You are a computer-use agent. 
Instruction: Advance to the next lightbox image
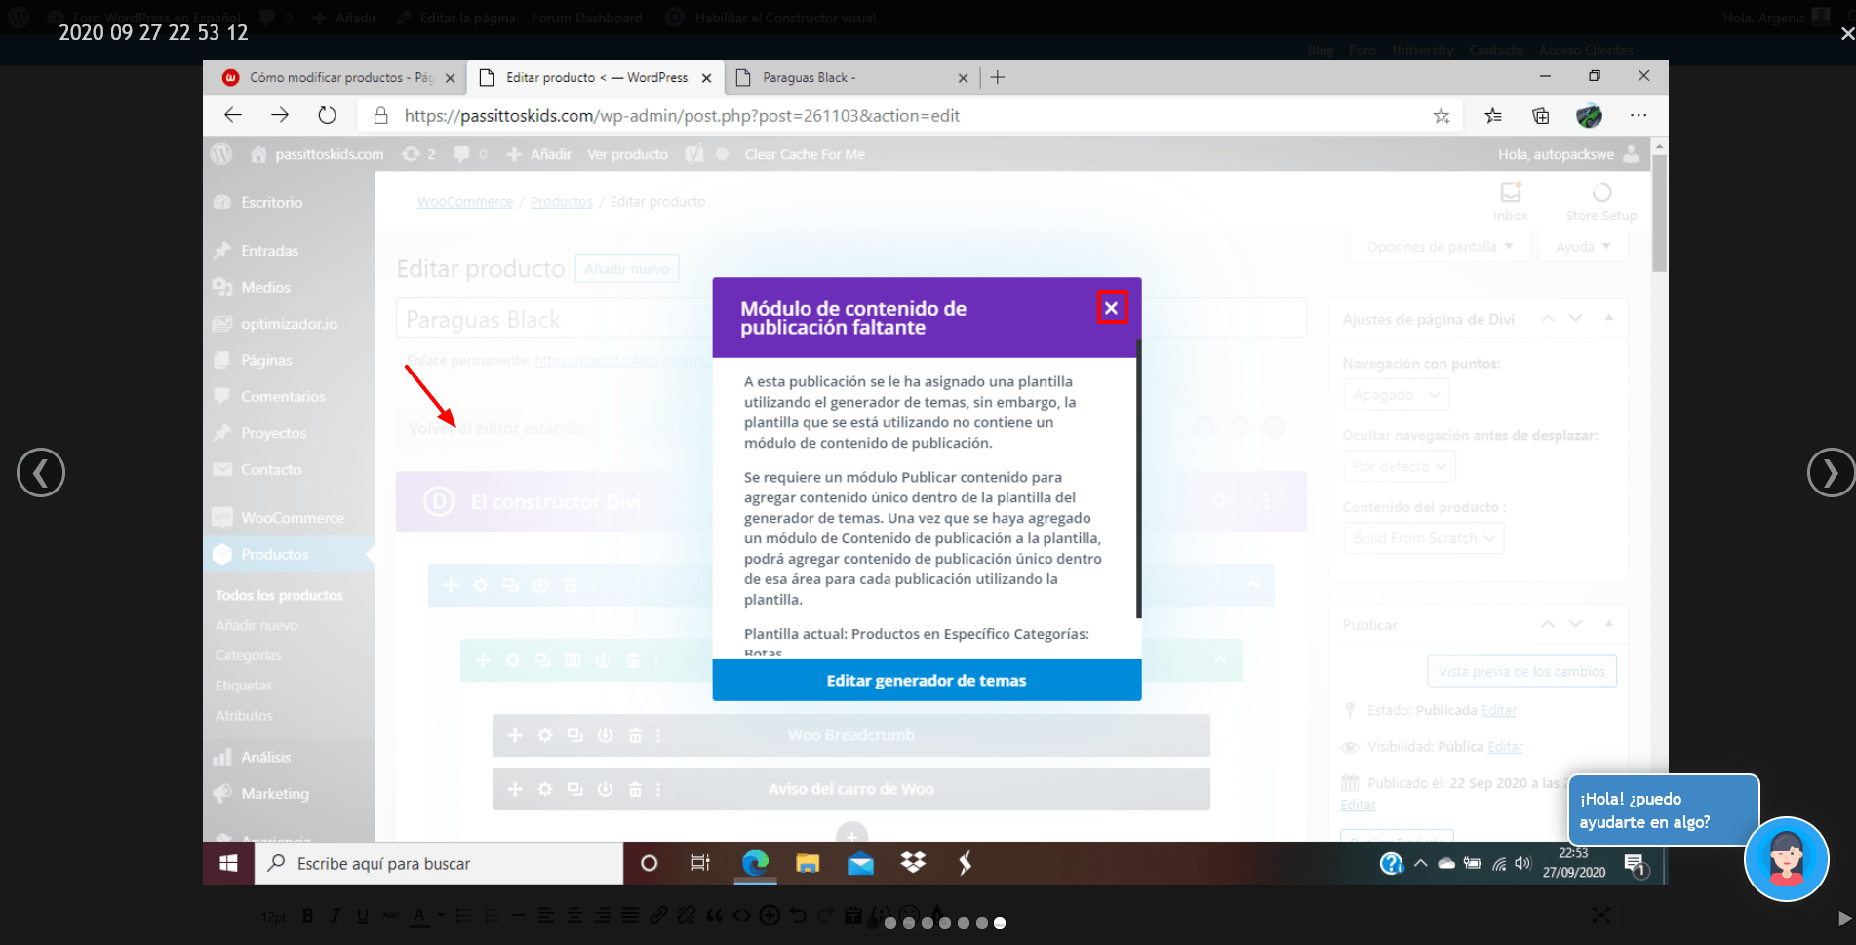click(1831, 473)
